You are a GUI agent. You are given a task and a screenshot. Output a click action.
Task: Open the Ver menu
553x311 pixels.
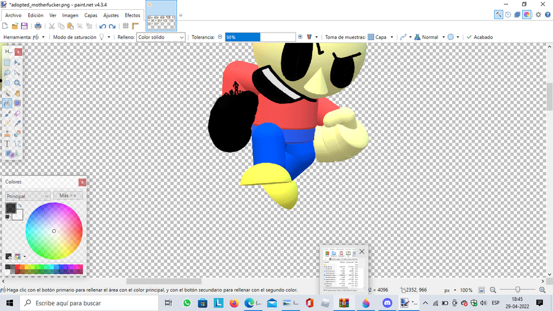pyautogui.click(x=53, y=15)
